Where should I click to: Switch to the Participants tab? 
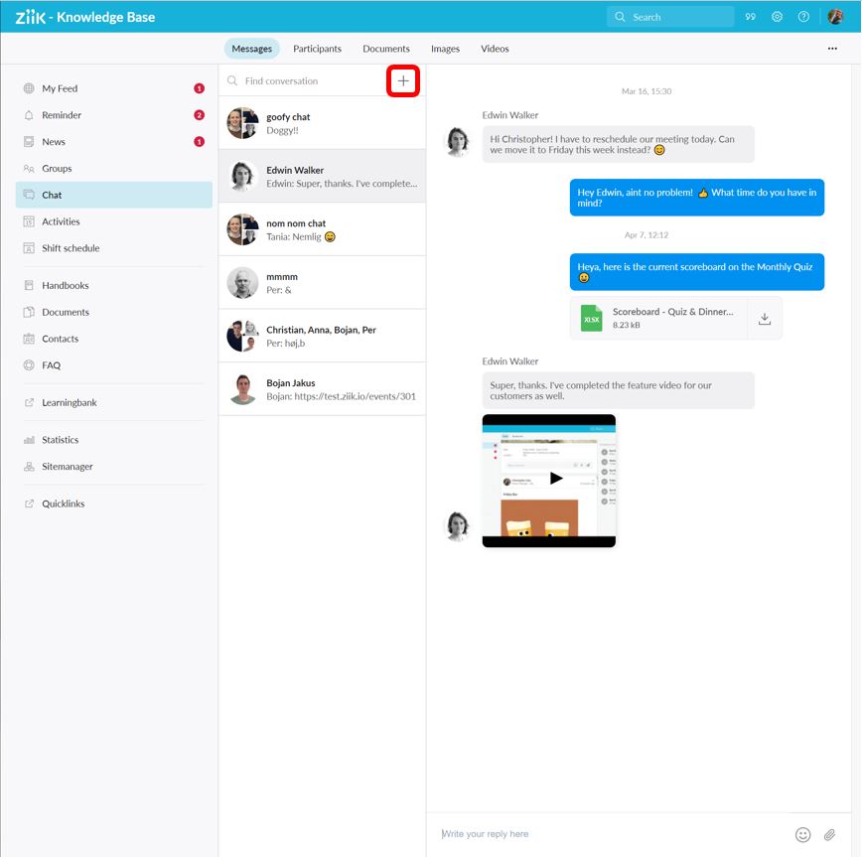click(x=318, y=48)
